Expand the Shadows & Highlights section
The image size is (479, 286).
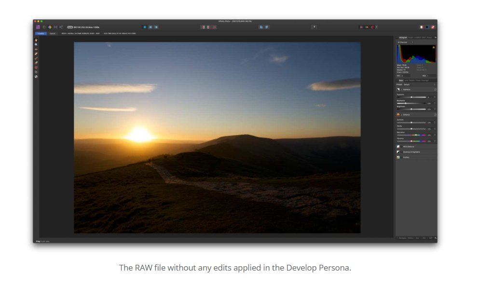[416, 152]
